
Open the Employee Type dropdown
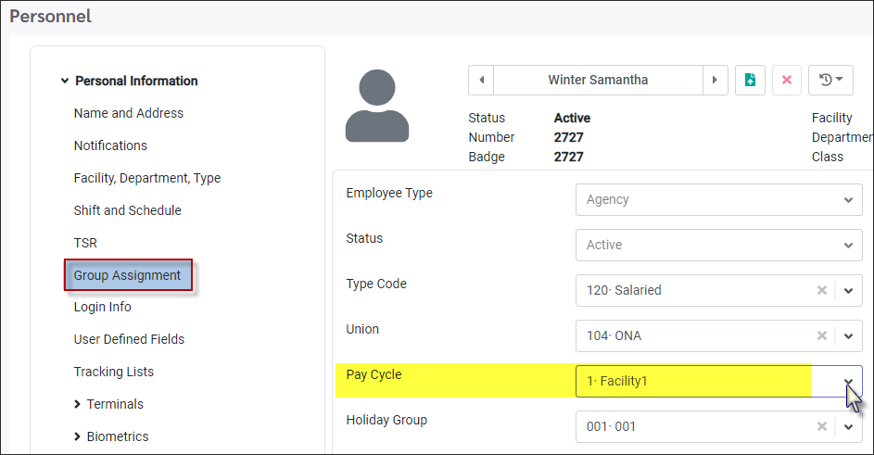[718, 199]
